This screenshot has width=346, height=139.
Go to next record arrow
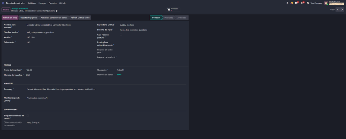pyautogui.click(x=342, y=9)
